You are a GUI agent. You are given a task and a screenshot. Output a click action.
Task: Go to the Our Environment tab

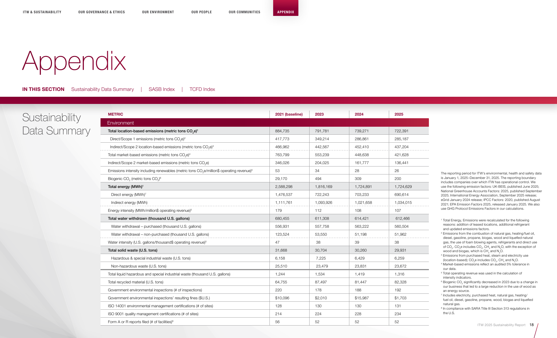click(158, 12)
